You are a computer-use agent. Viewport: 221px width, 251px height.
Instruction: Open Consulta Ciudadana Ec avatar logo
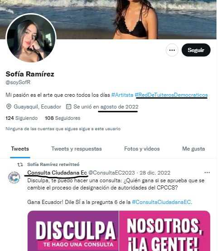[14, 177]
